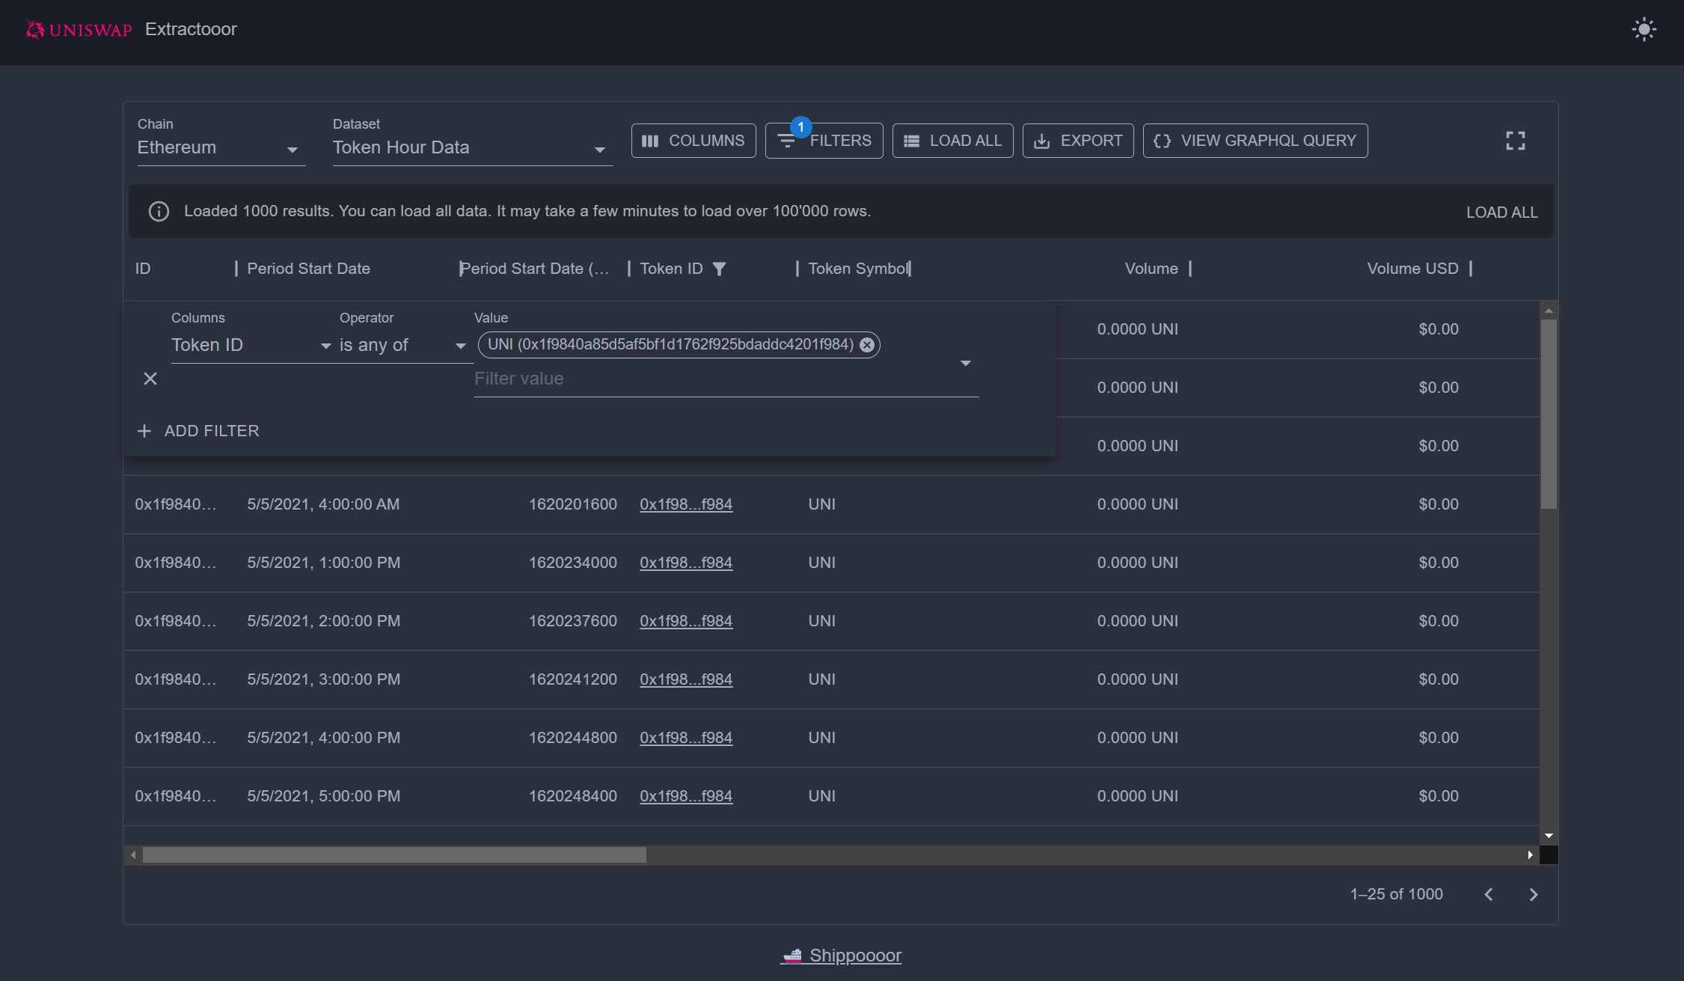
Task: Toggle light/dark theme sun icon
Action: (1644, 30)
